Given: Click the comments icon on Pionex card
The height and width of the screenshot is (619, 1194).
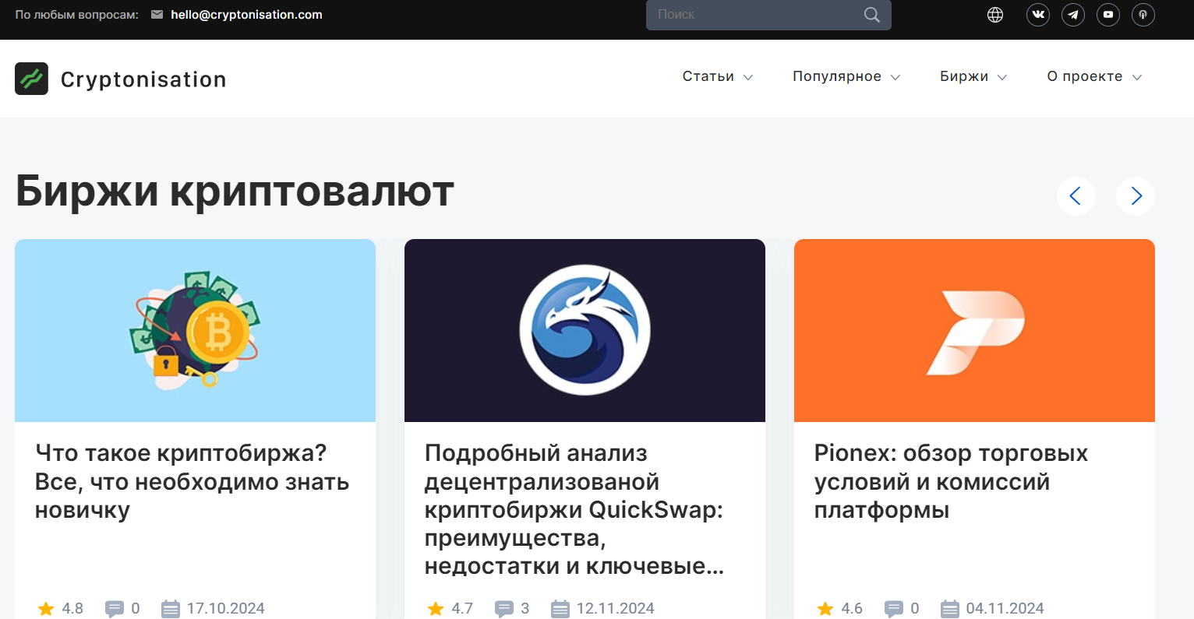Looking at the screenshot, I should coord(894,609).
